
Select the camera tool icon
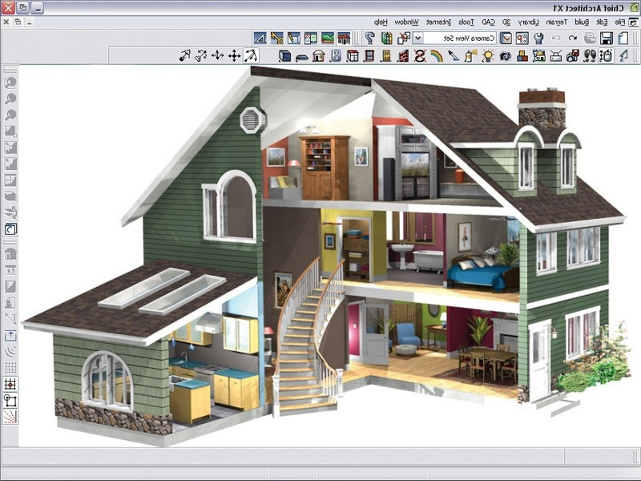click(x=505, y=56)
